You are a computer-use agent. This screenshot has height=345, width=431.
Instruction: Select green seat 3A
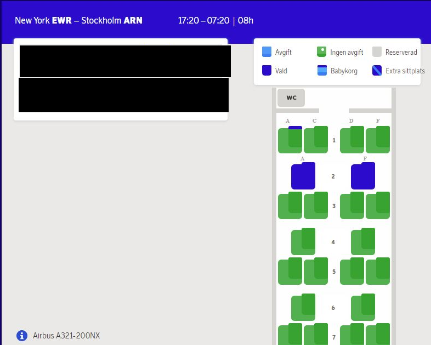coord(290,206)
